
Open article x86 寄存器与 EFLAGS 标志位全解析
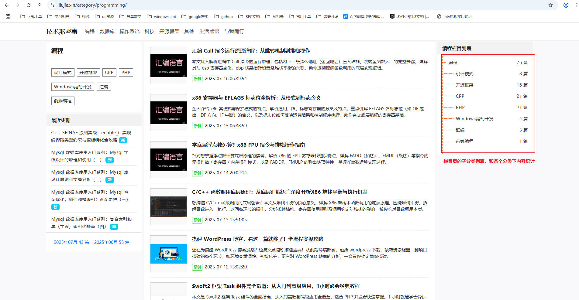[x=256, y=98]
